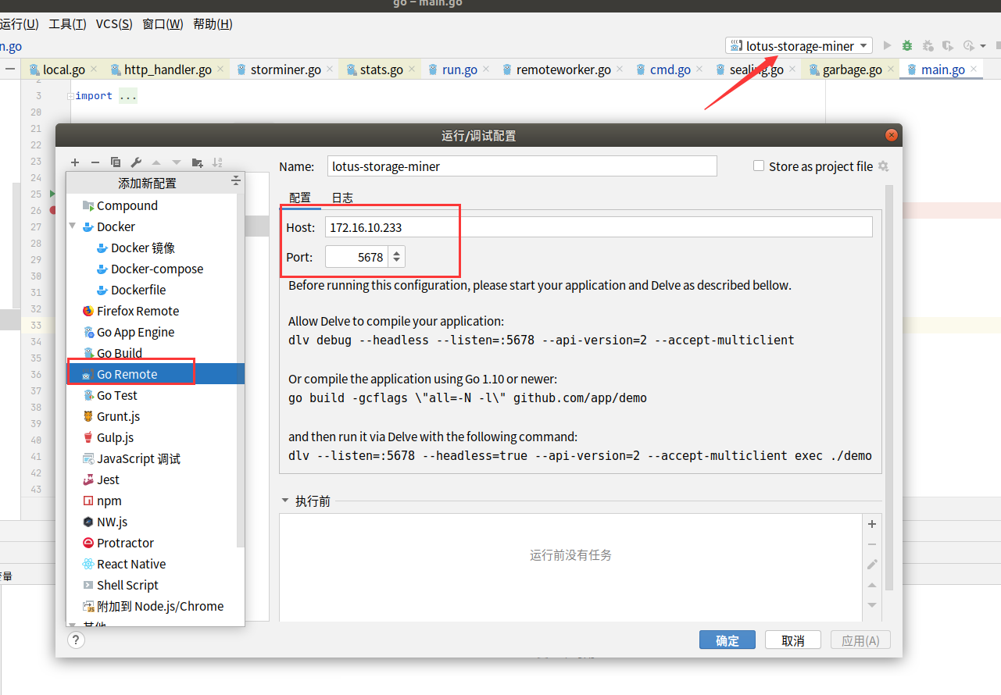Collapse the 执行前 section
The image size is (1001, 695).
[x=284, y=501]
